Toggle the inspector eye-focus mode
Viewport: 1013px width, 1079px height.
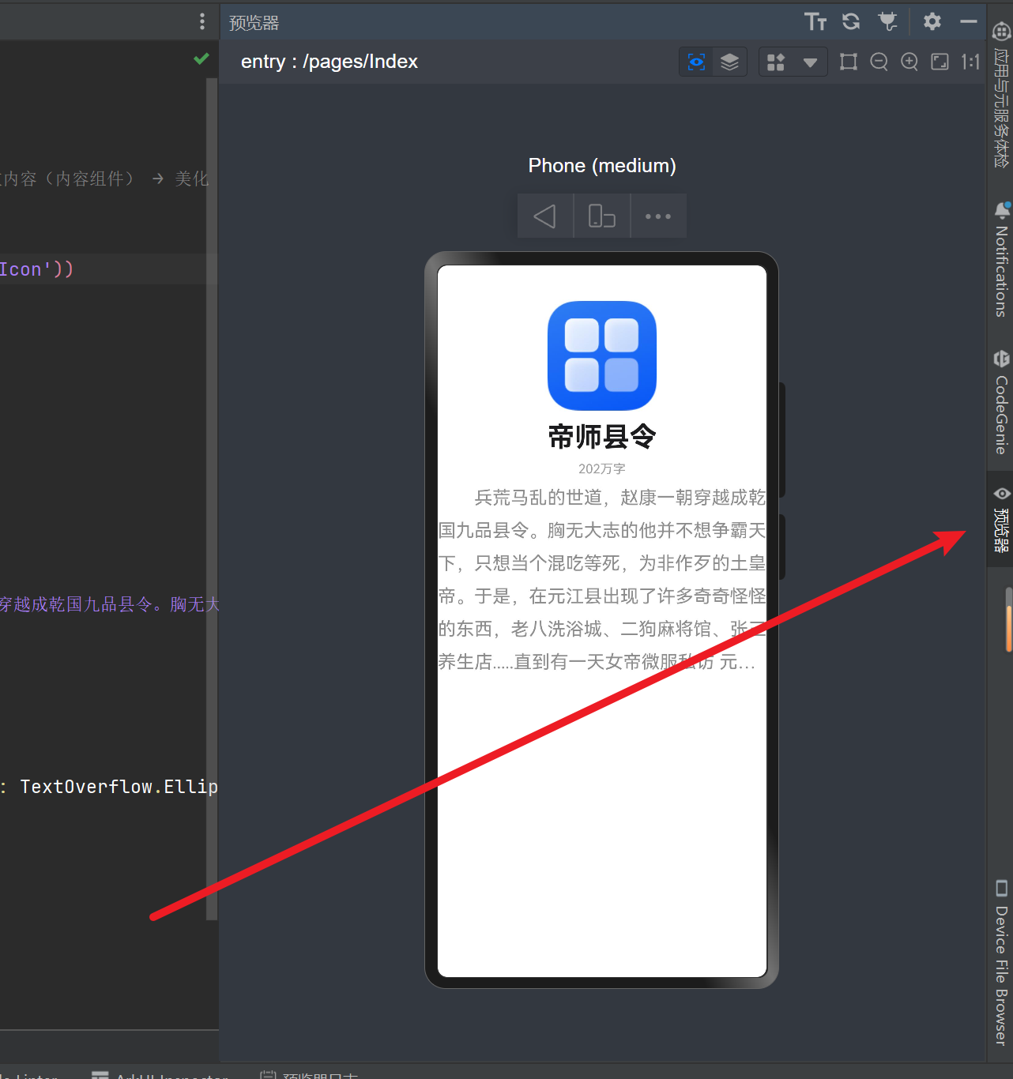coord(696,62)
